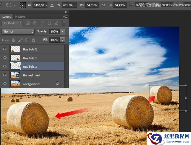Click the top-right transform handle
The height and width of the screenshot is (145, 191).
pyautogui.click(x=186, y=85)
